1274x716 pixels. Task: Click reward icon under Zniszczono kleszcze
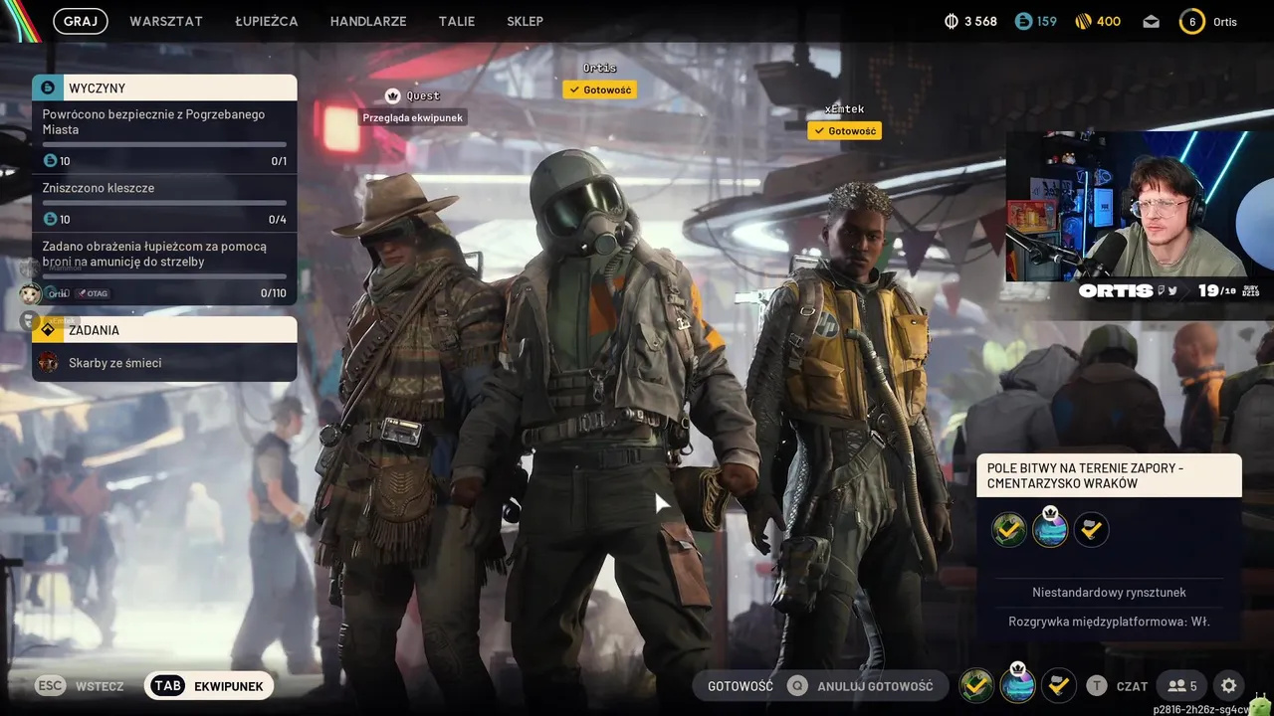click(x=51, y=219)
